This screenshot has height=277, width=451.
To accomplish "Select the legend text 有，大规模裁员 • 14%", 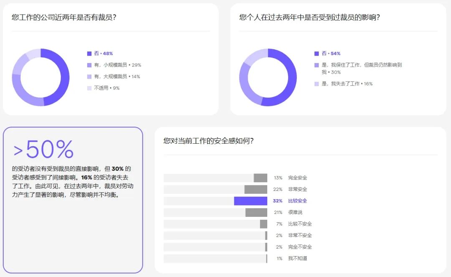I will pos(117,76).
